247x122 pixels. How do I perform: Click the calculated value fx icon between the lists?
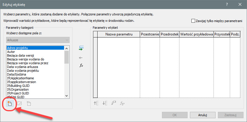pos(81,65)
